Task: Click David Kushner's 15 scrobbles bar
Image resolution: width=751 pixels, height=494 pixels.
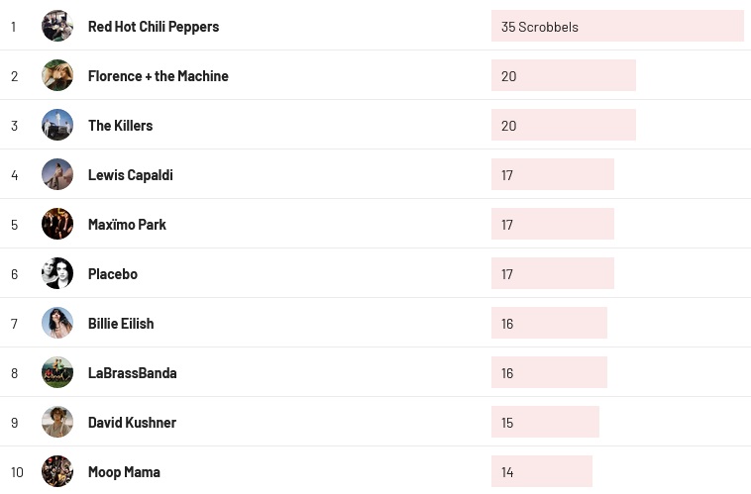Action: [x=545, y=423]
